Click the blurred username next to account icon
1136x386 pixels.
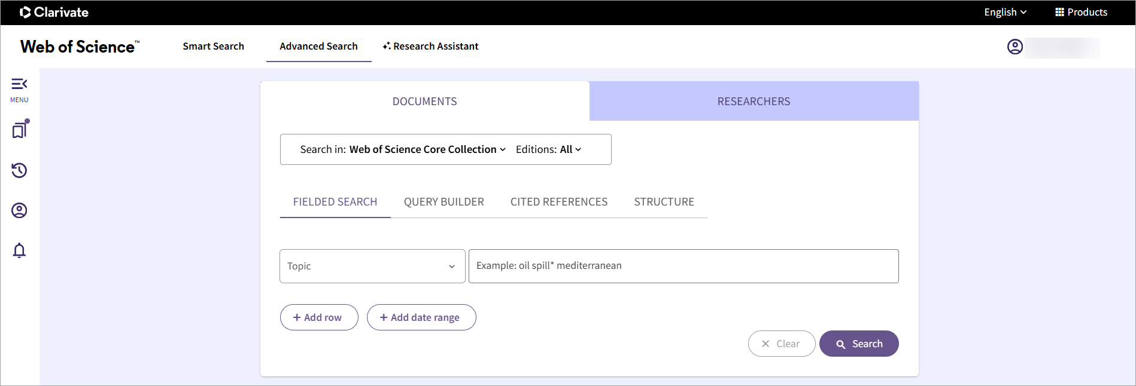tap(1062, 47)
